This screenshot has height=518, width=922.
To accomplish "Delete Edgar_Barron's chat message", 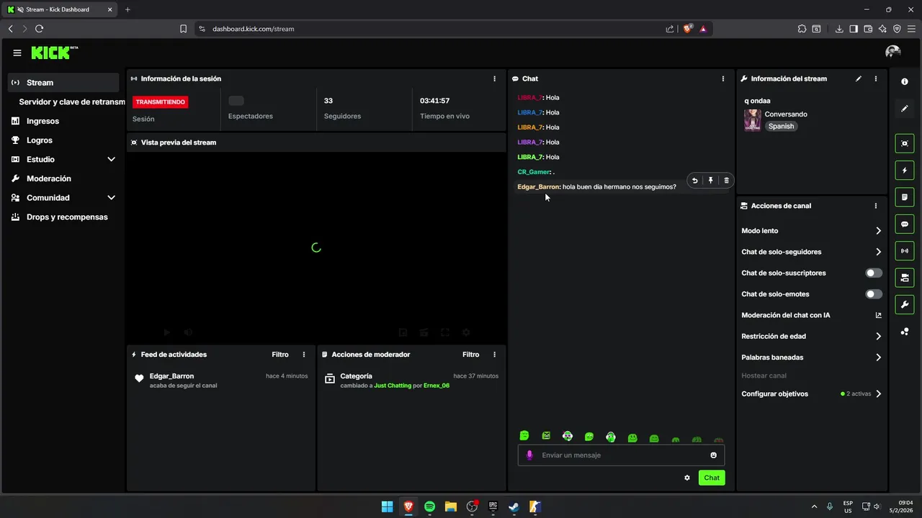I will 726,181.
